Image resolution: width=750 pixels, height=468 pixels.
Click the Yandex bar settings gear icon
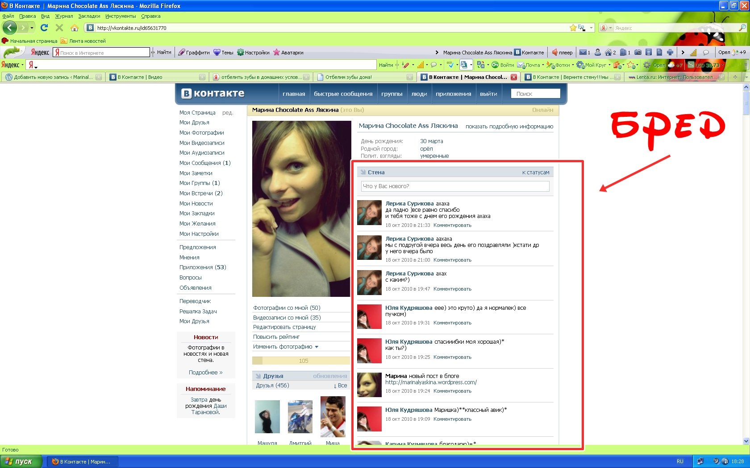(x=646, y=65)
